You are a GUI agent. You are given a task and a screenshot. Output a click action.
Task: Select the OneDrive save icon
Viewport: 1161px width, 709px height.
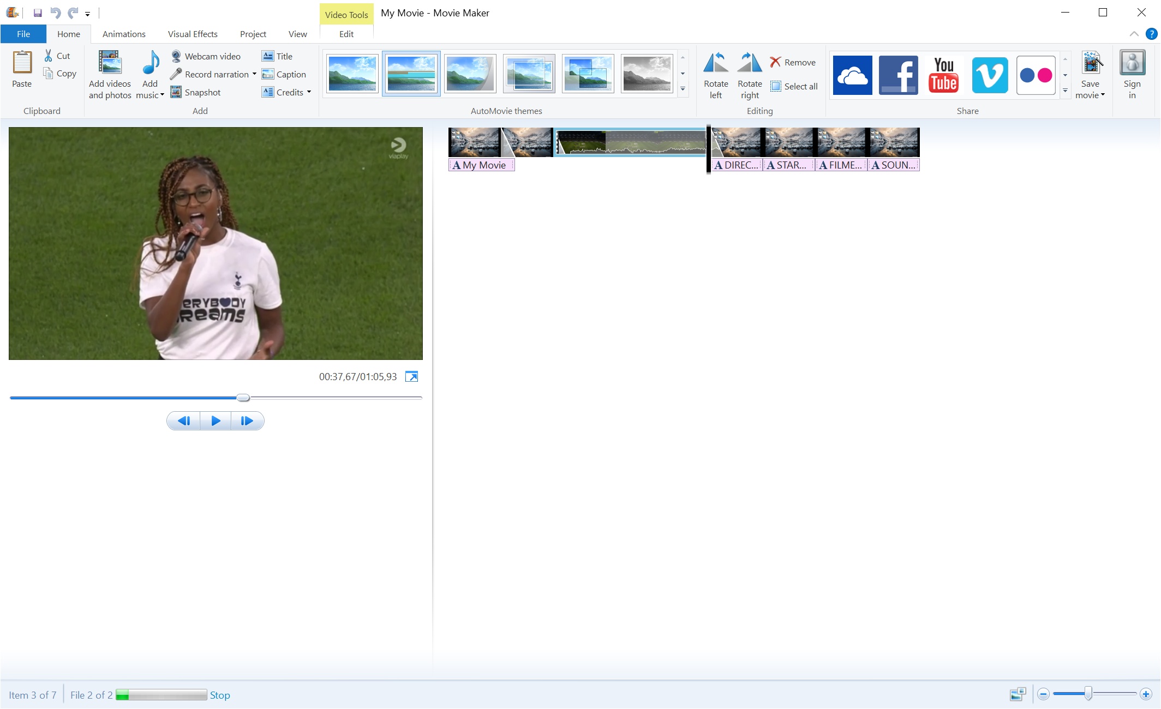[852, 74]
